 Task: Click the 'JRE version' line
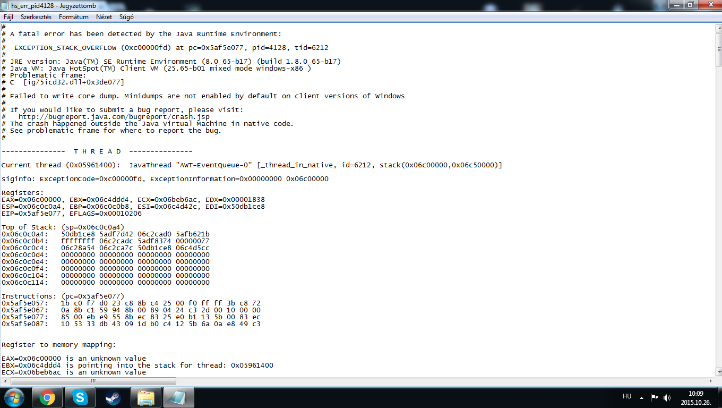[x=171, y=62]
